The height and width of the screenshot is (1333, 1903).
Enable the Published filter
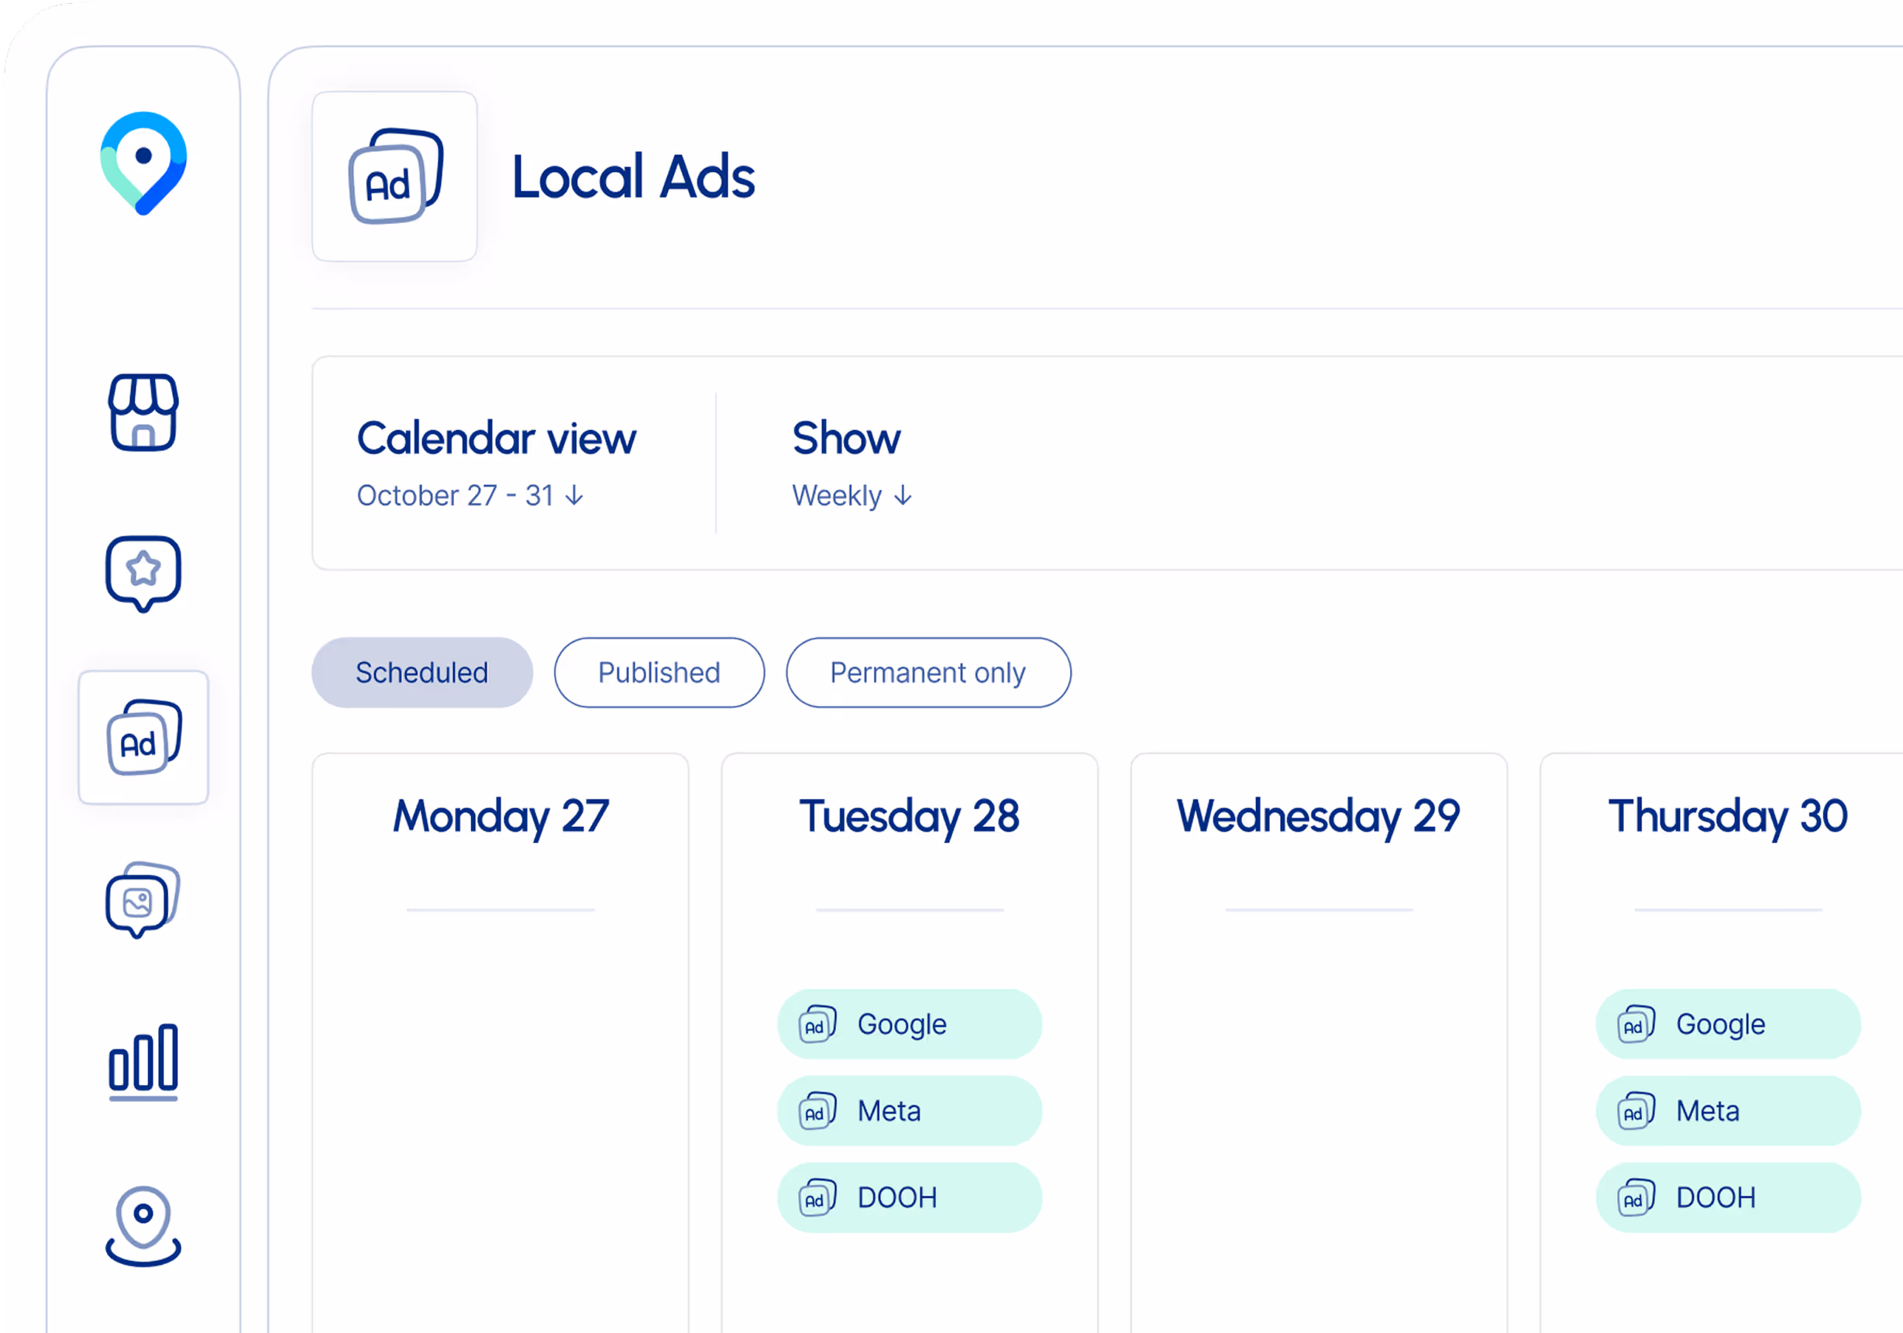(x=659, y=672)
